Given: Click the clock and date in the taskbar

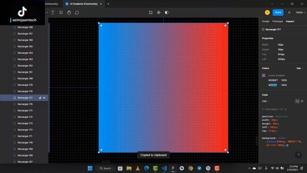Looking at the screenshot, I should tap(292, 168).
